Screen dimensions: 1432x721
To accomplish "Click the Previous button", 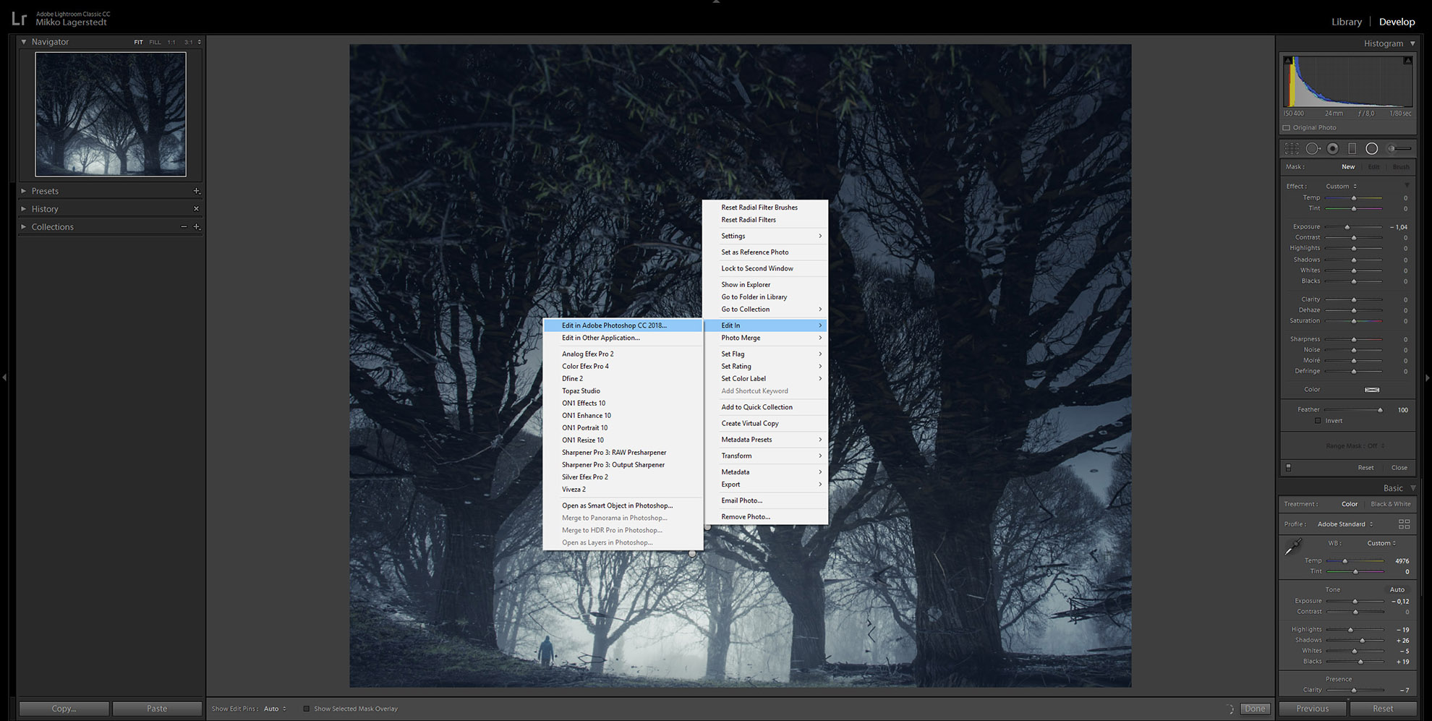I will coord(1313,709).
